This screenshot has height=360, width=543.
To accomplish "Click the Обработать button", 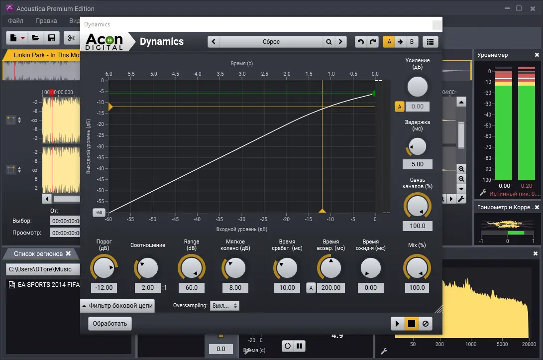I will [110, 324].
